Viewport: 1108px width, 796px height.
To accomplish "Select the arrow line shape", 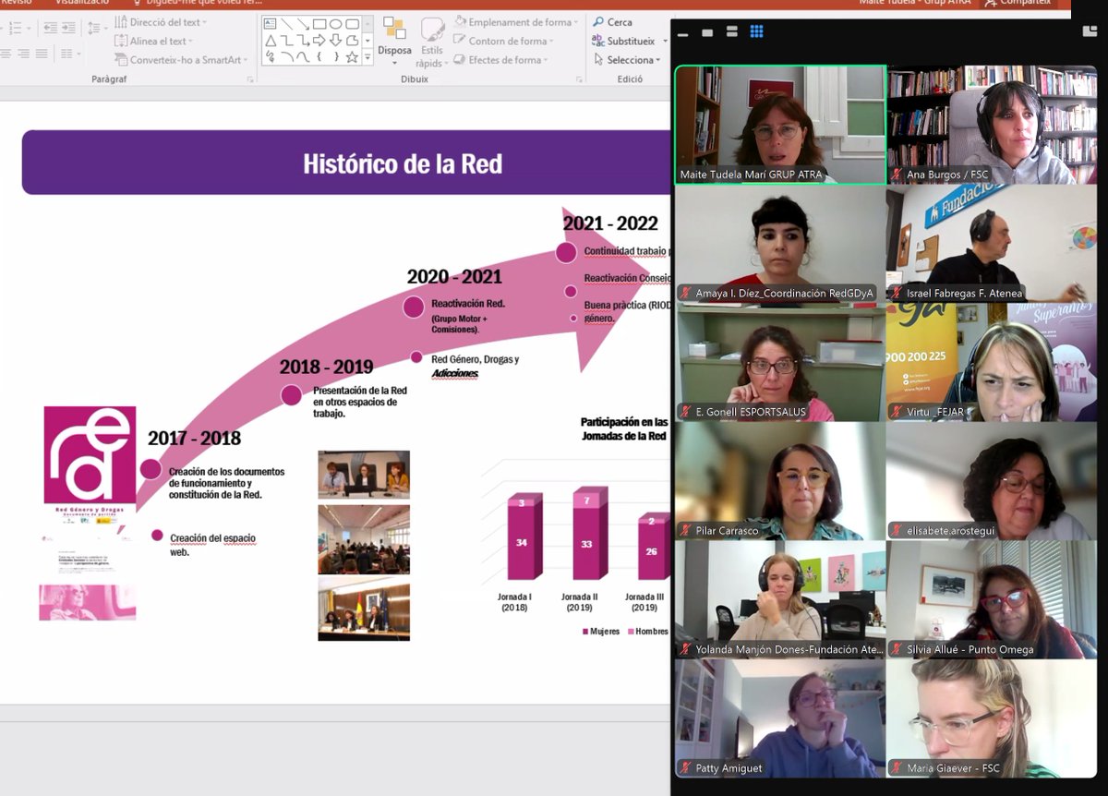I will click(303, 24).
